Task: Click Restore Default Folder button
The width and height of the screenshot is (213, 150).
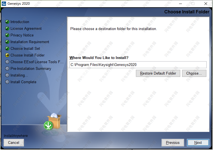Action: (158, 73)
